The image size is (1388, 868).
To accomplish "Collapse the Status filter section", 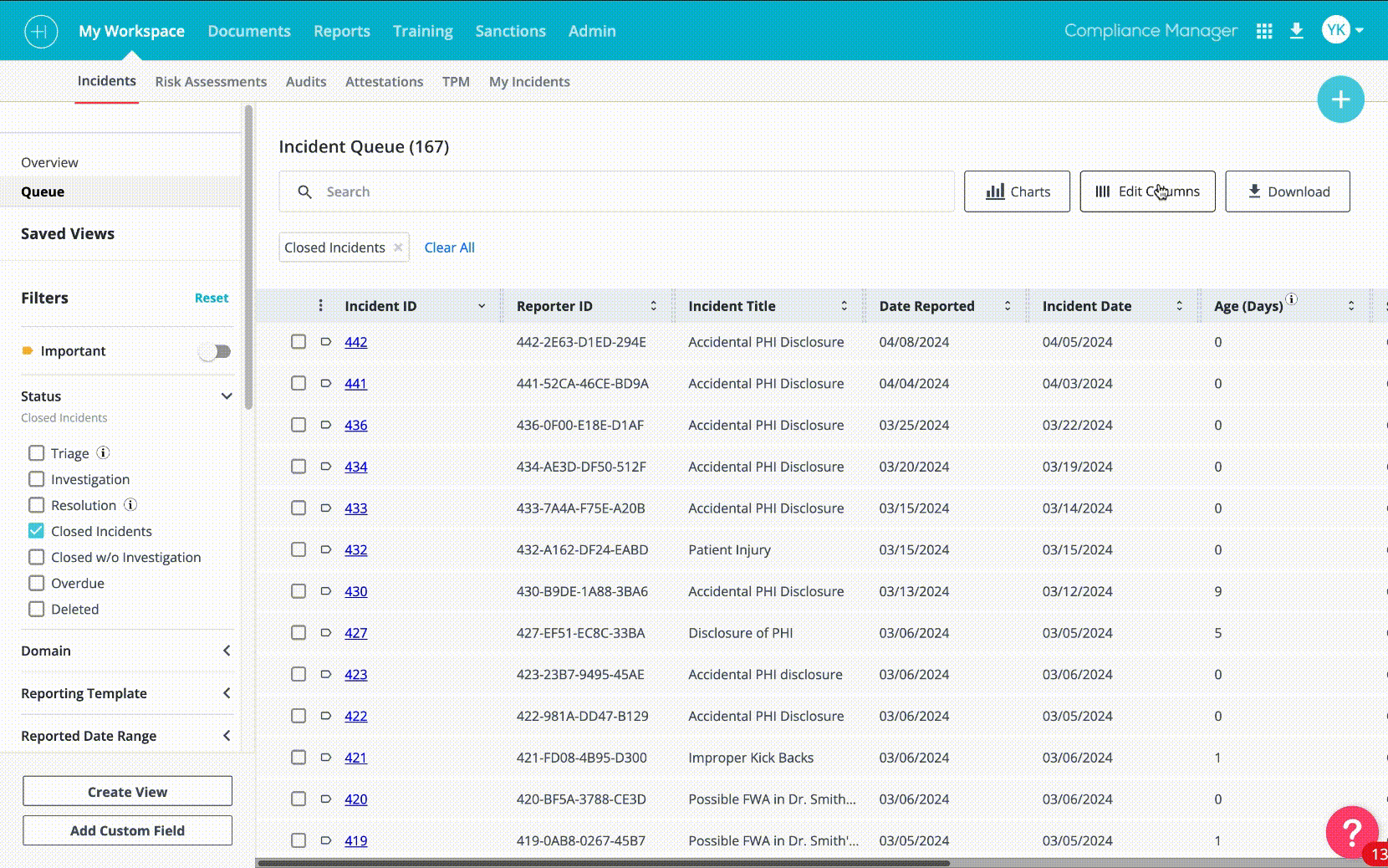I will 227,396.
